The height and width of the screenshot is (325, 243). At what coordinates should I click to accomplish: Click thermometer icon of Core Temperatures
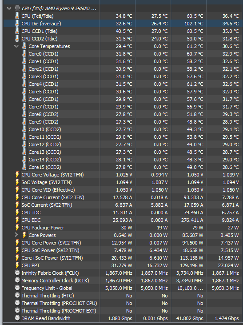click(24, 46)
